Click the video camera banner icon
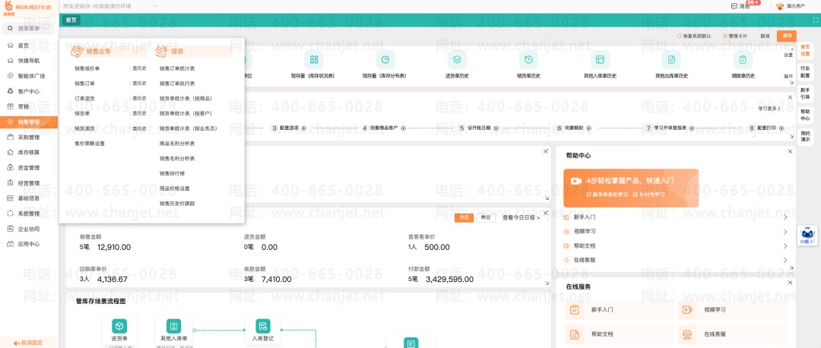This screenshot has height=348, width=821. (x=576, y=181)
